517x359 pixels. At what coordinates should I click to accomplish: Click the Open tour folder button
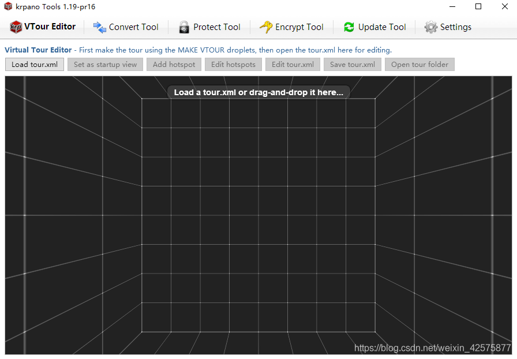click(419, 64)
